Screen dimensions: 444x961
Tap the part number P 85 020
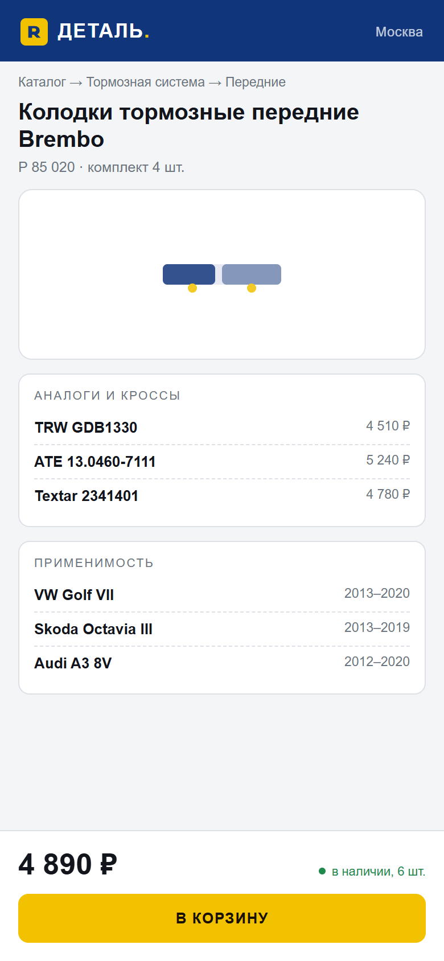(x=47, y=167)
